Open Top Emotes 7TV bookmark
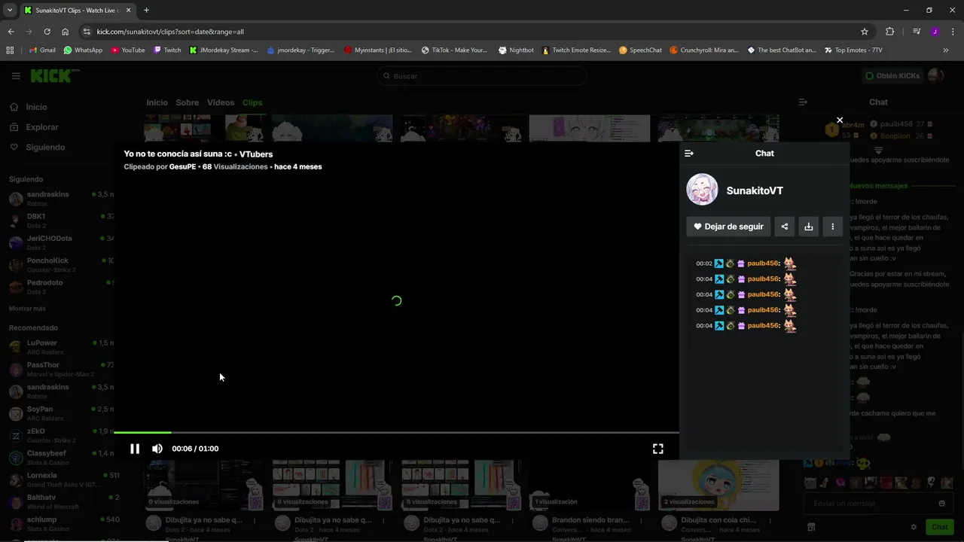This screenshot has width=964, height=542. coord(853,50)
